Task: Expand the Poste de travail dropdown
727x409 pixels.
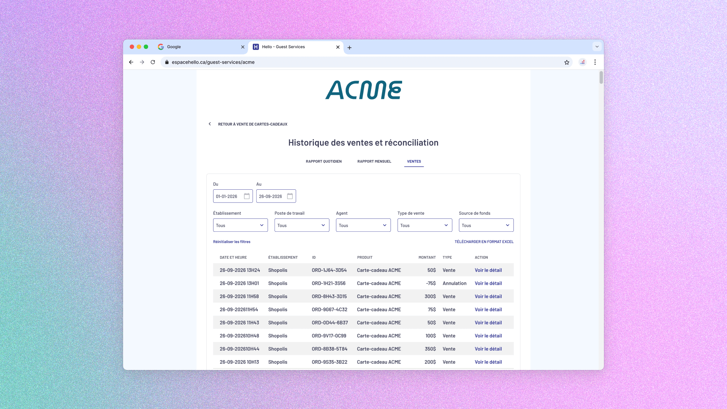Action: pos(302,225)
